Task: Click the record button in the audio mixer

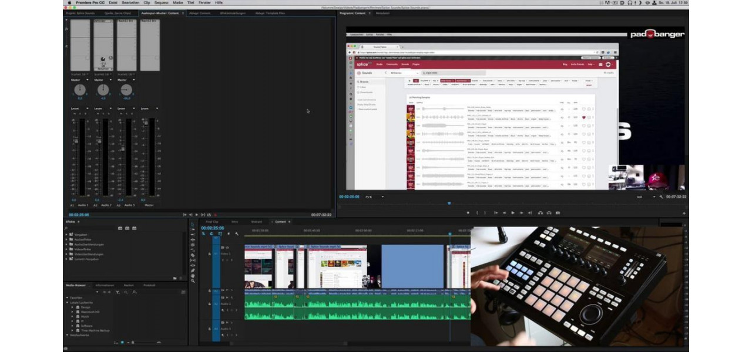Action: [215, 215]
